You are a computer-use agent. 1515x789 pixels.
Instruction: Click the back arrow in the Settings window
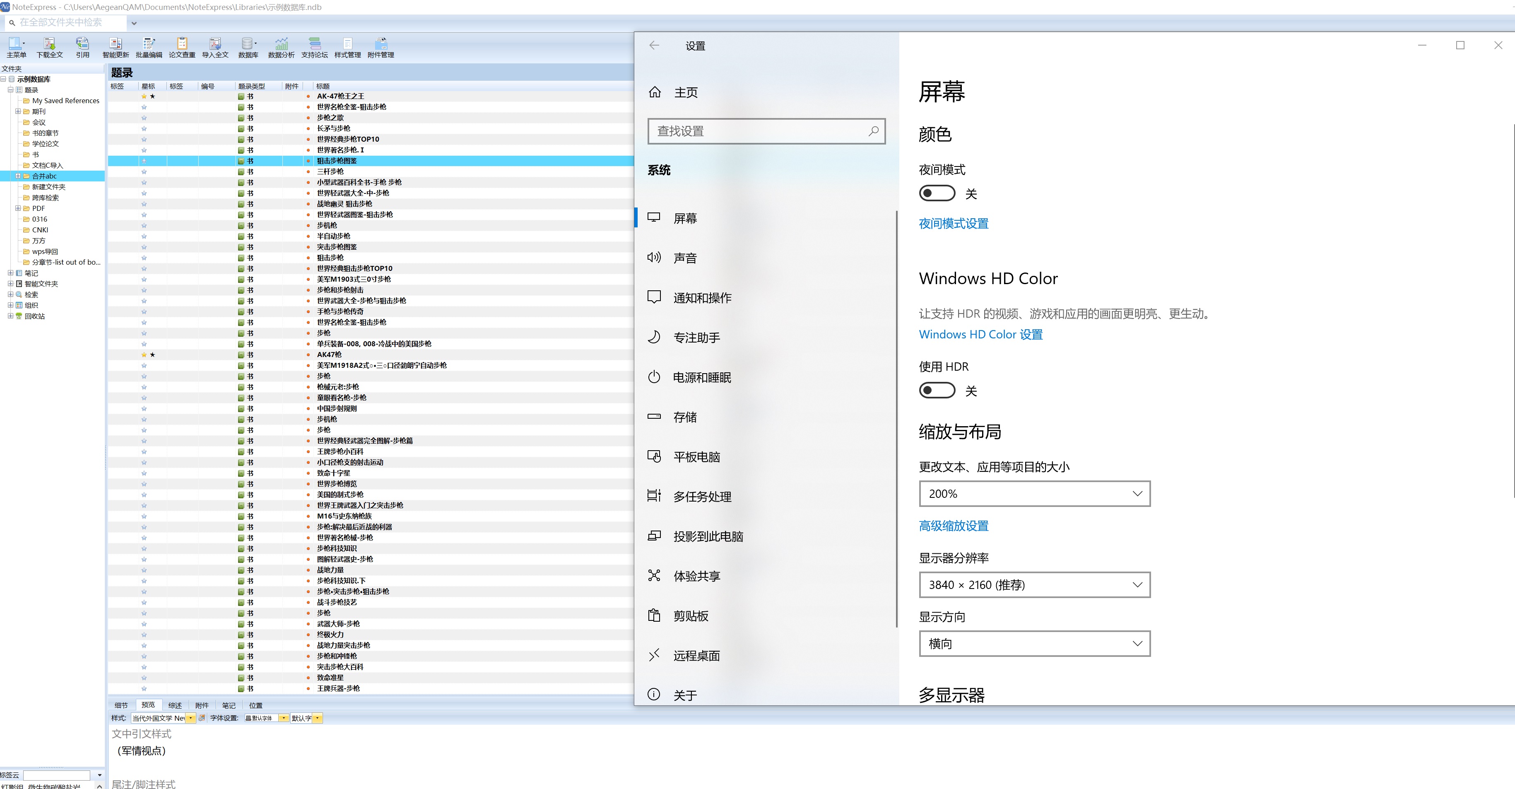pos(654,45)
